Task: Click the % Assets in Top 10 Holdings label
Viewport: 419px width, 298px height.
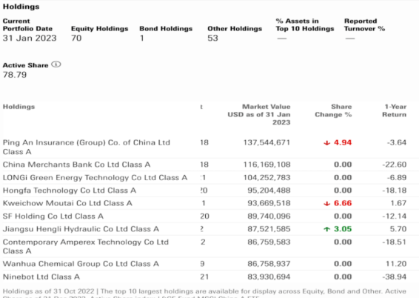Action: coord(305,25)
